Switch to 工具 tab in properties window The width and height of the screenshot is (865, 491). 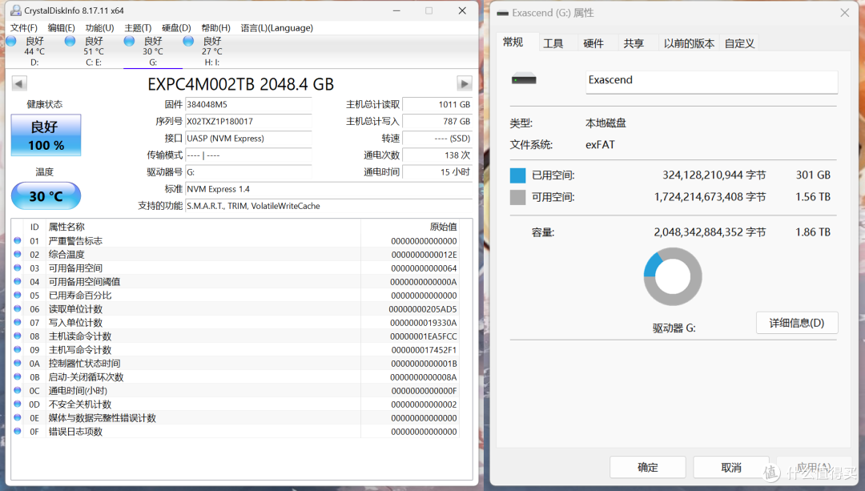553,43
